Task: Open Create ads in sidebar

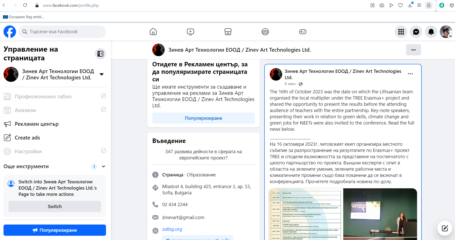Action: click(x=55, y=138)
